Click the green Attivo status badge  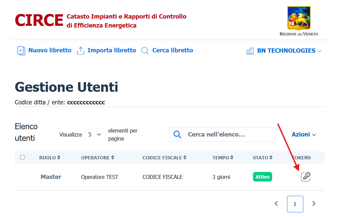coord(263,177)
